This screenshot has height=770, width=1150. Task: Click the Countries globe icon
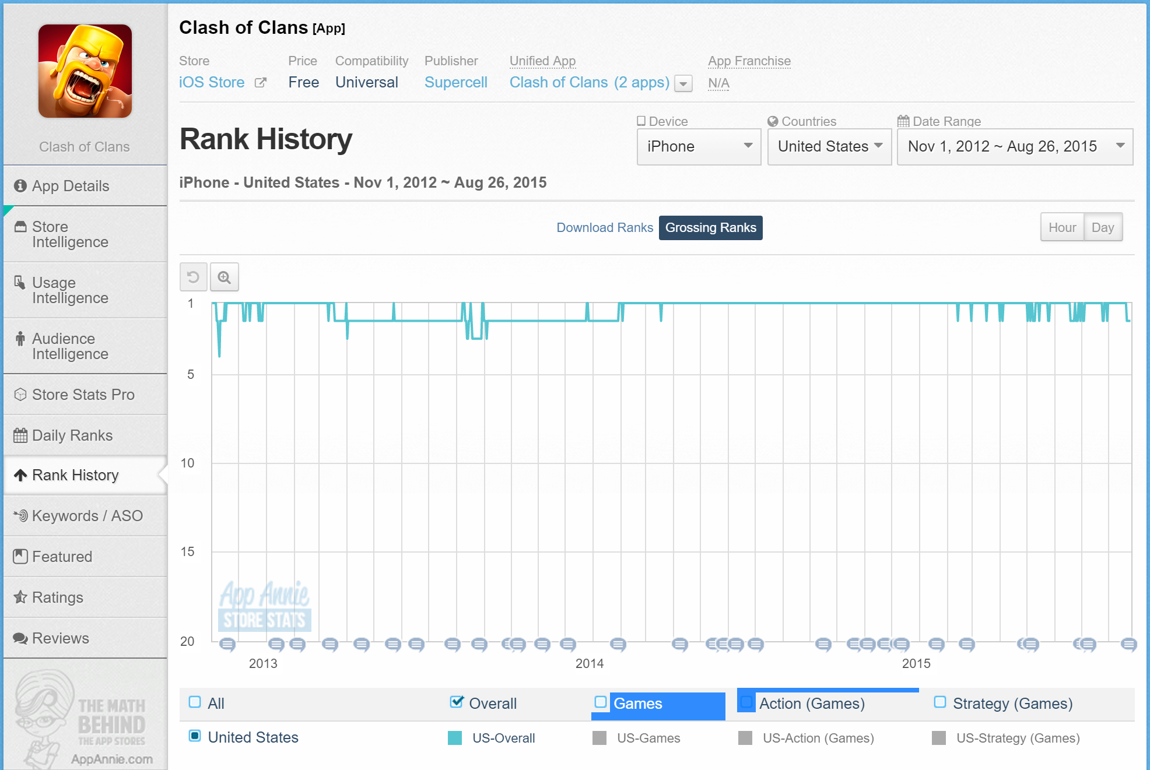pyautogui.click(x=773, y=121)
